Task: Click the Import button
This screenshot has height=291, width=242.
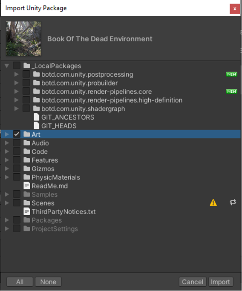Action: coord(220,282)
